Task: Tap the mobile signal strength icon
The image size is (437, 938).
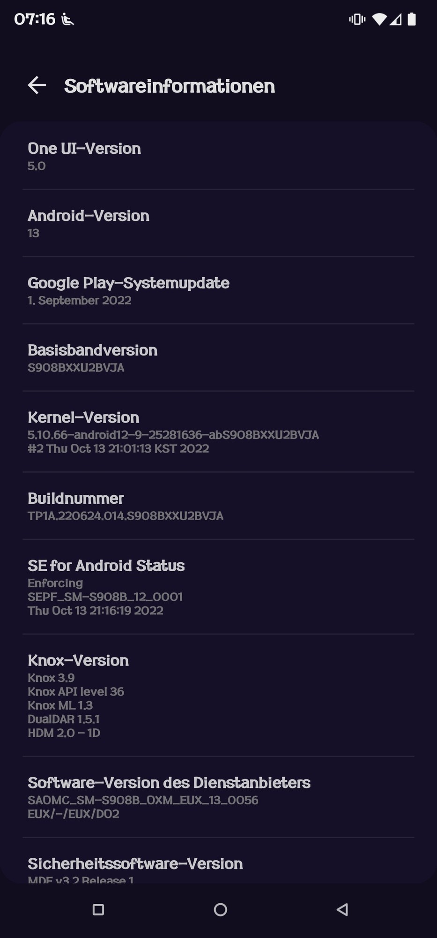Action: click(395, 19)
